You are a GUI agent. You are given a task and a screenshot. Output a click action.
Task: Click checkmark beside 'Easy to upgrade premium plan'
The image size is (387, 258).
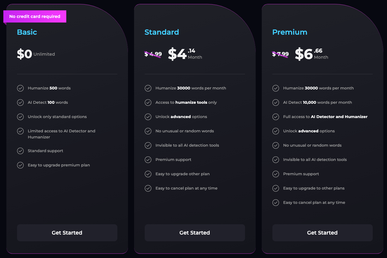[x=20, y=165]
